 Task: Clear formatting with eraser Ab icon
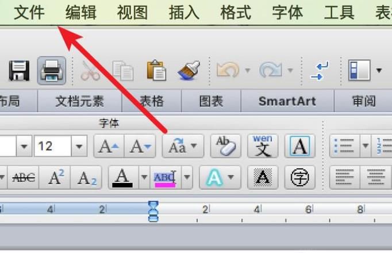tap(225, 146)
